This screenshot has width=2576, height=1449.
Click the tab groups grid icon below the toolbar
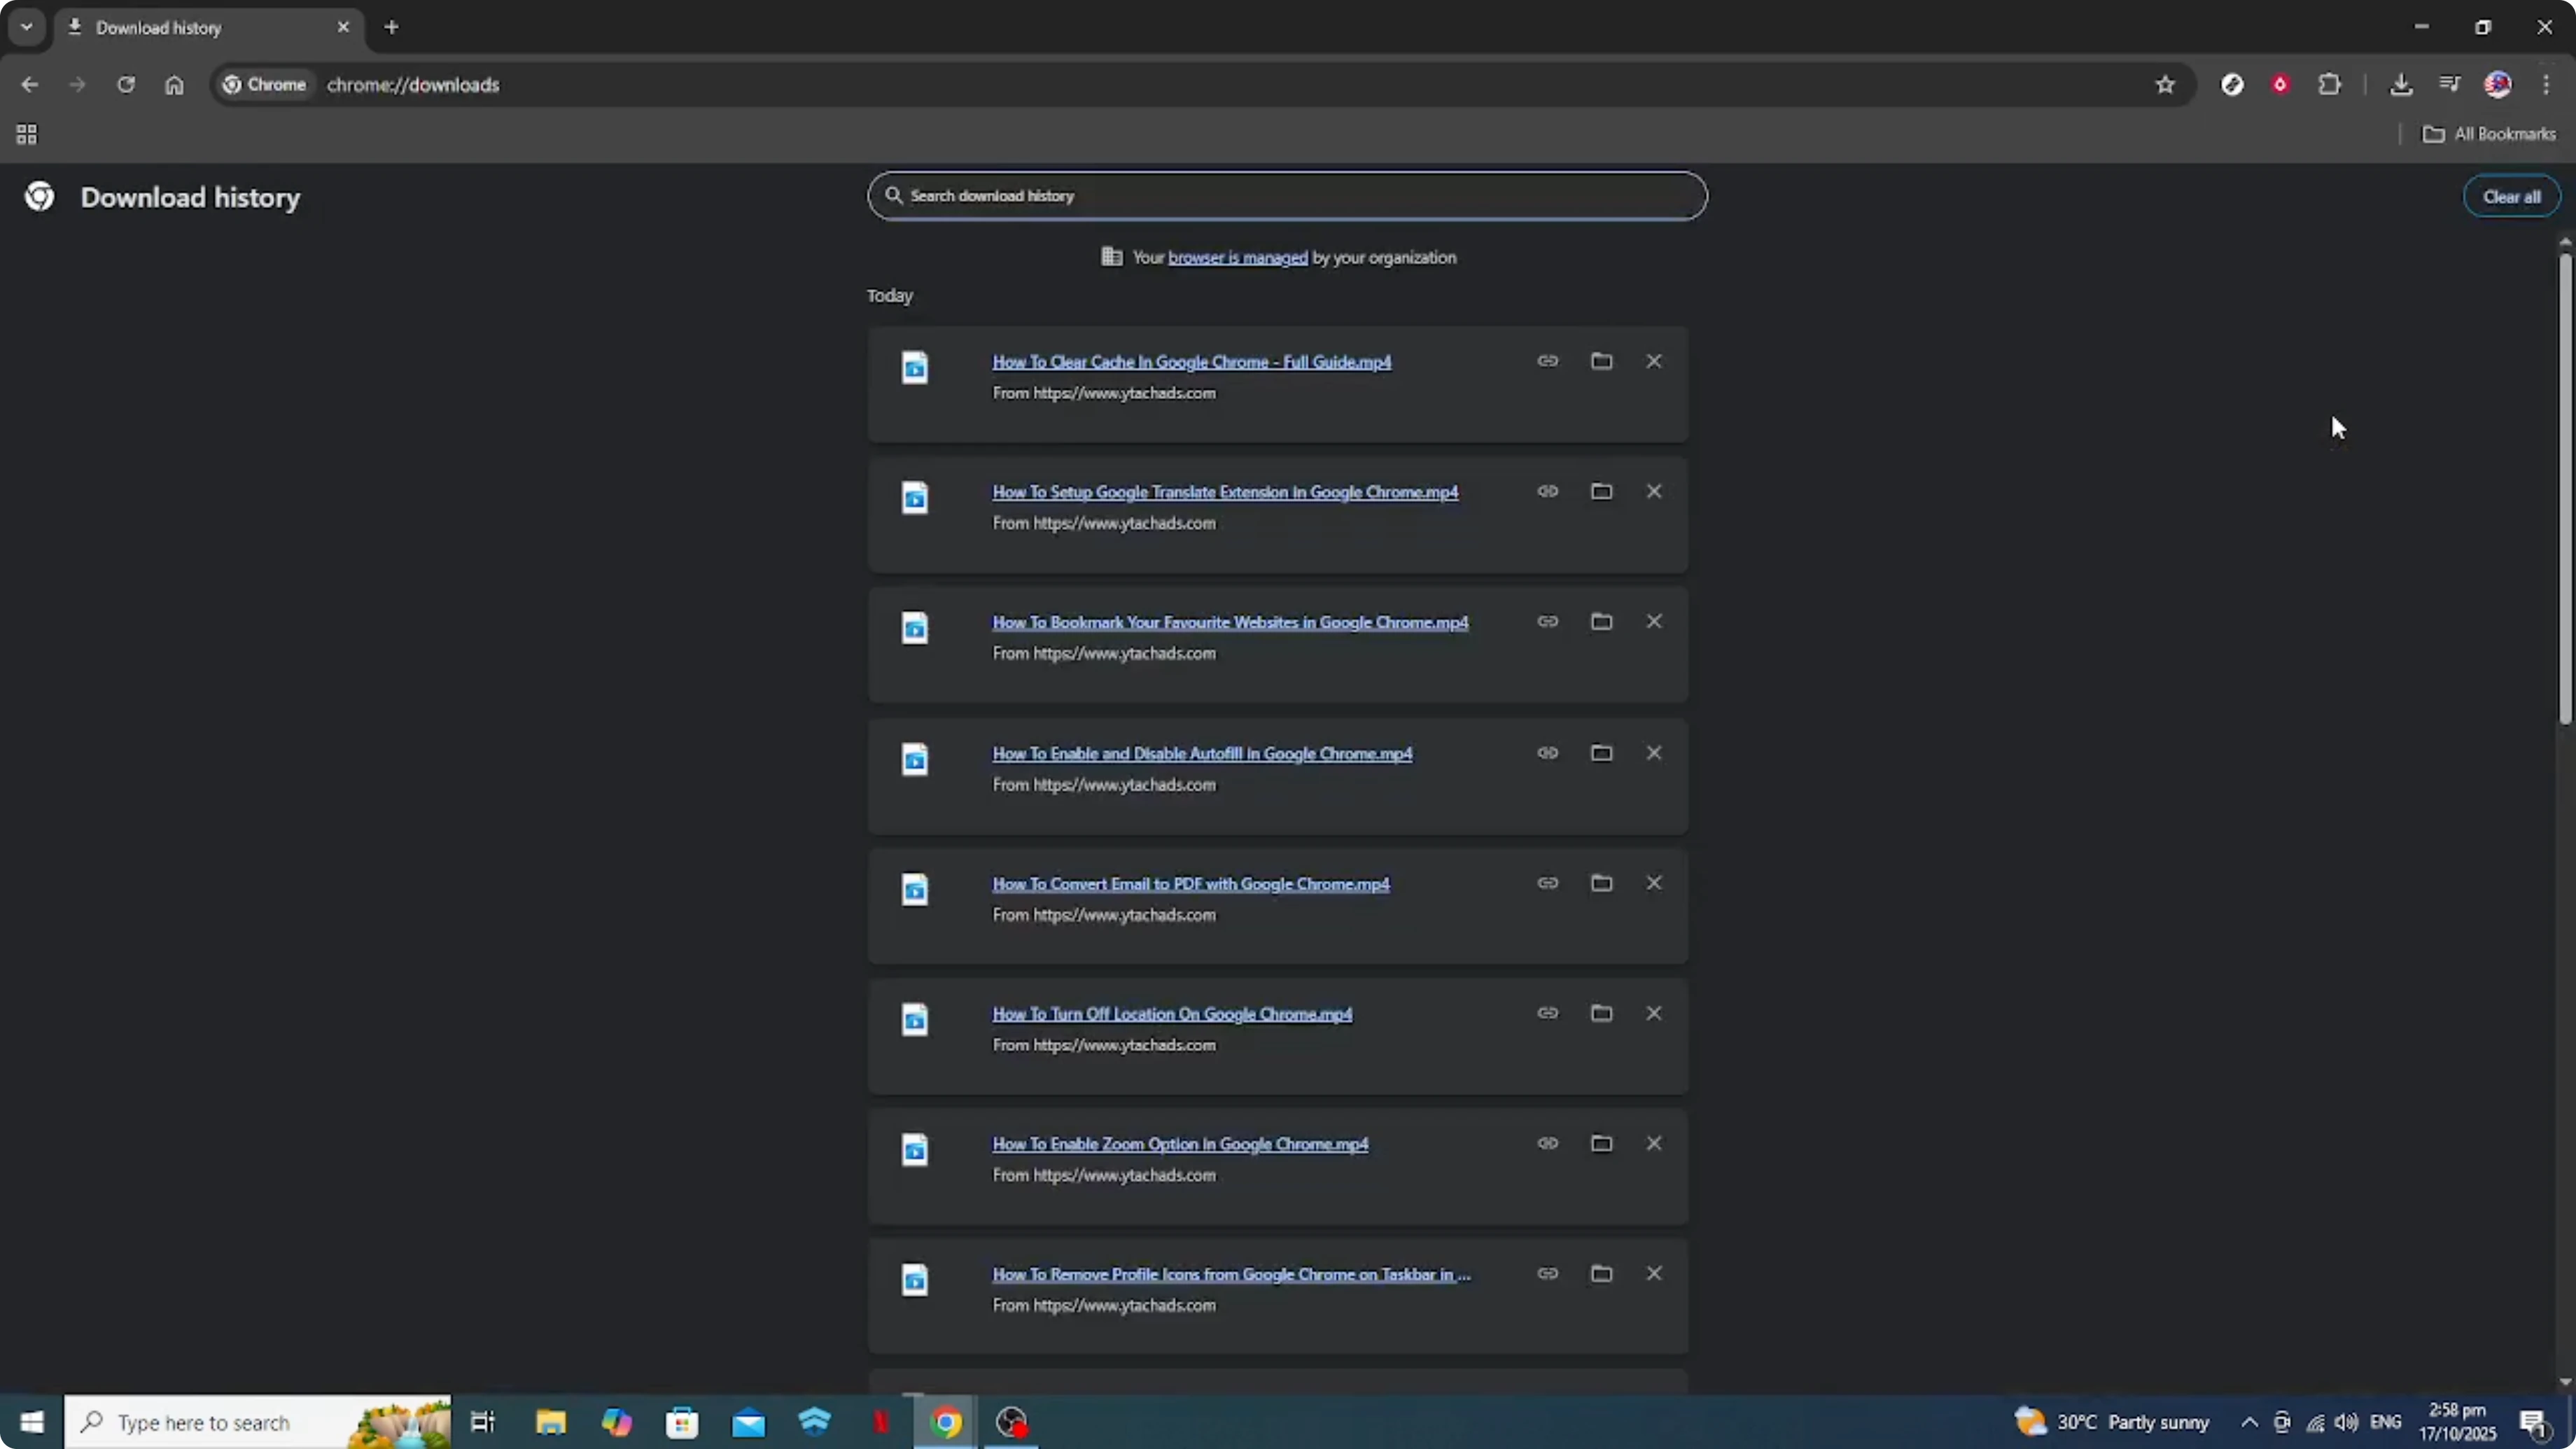point(26,134)
